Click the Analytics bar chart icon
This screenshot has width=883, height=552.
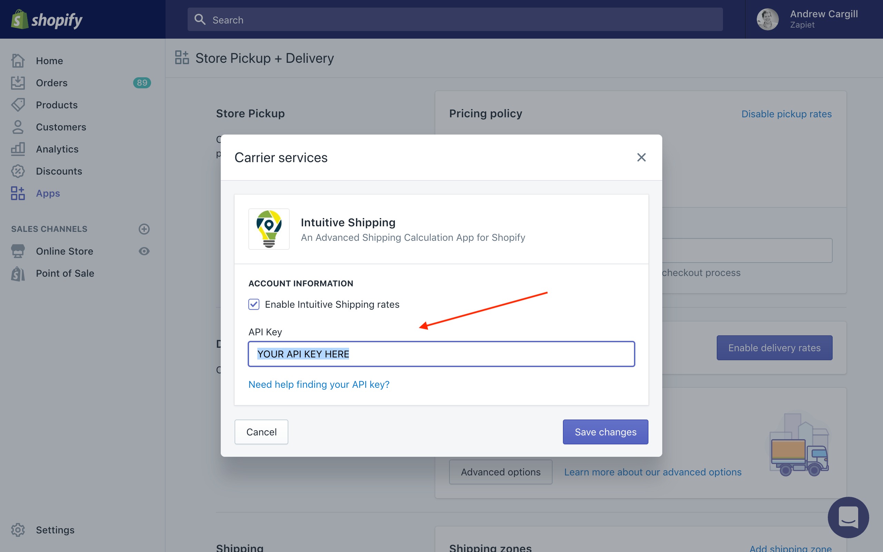(18, 149)
